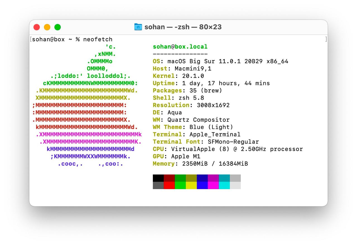357x245 pixels.
Task: Click the olive color block in top row
Action: coord(191,178)
